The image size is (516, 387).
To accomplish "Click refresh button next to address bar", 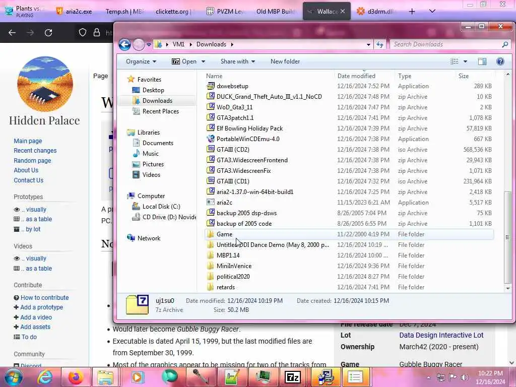I will click(380, 44).
